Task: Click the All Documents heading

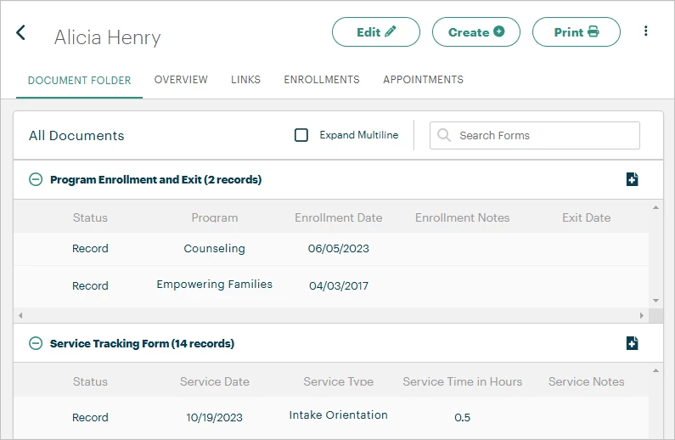Action: (76, 136)
